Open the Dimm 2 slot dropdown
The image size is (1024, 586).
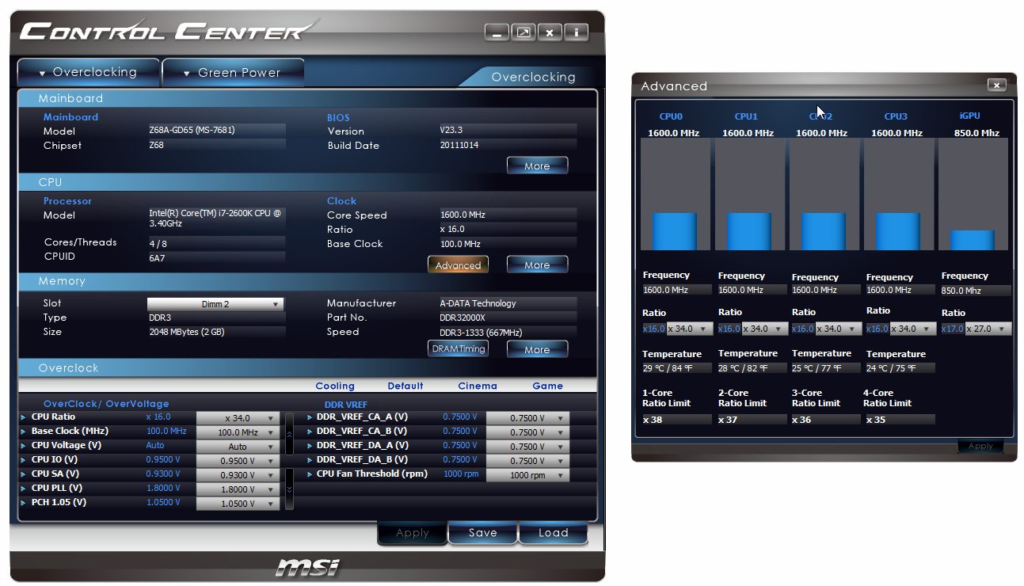point(215,304)
